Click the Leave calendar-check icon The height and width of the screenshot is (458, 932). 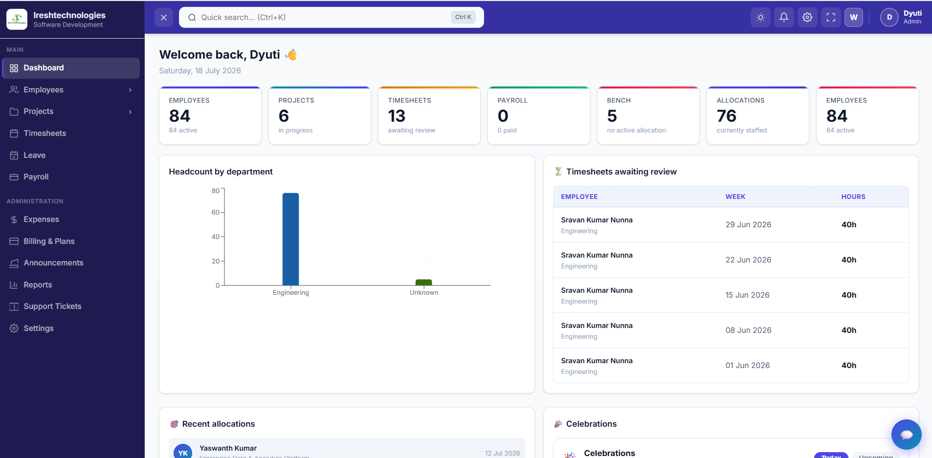(14, 155)
